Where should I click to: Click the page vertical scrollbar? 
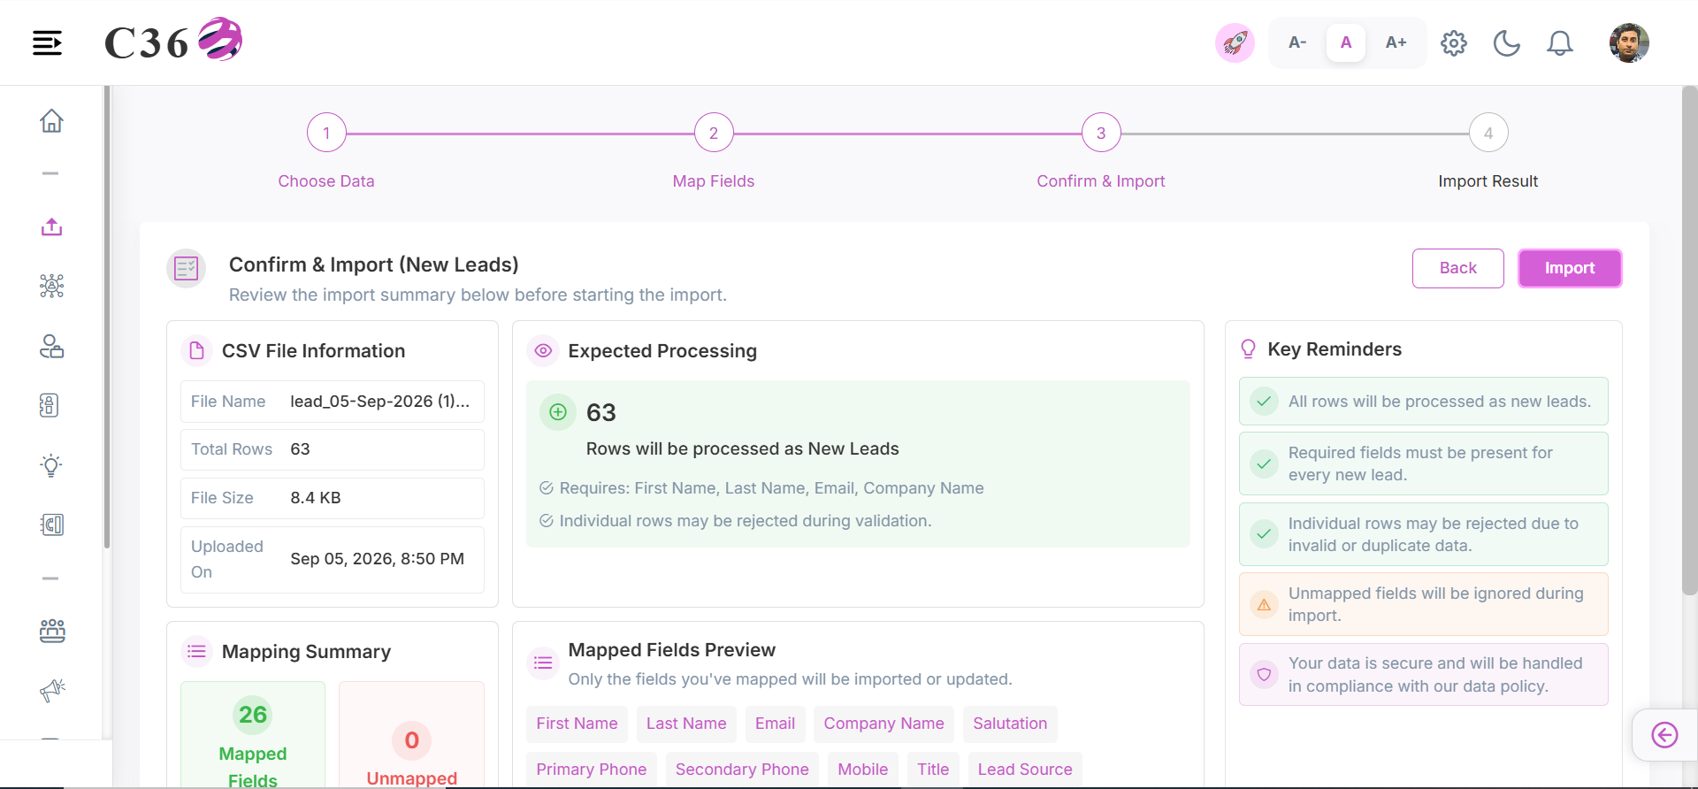point(1689,341)
